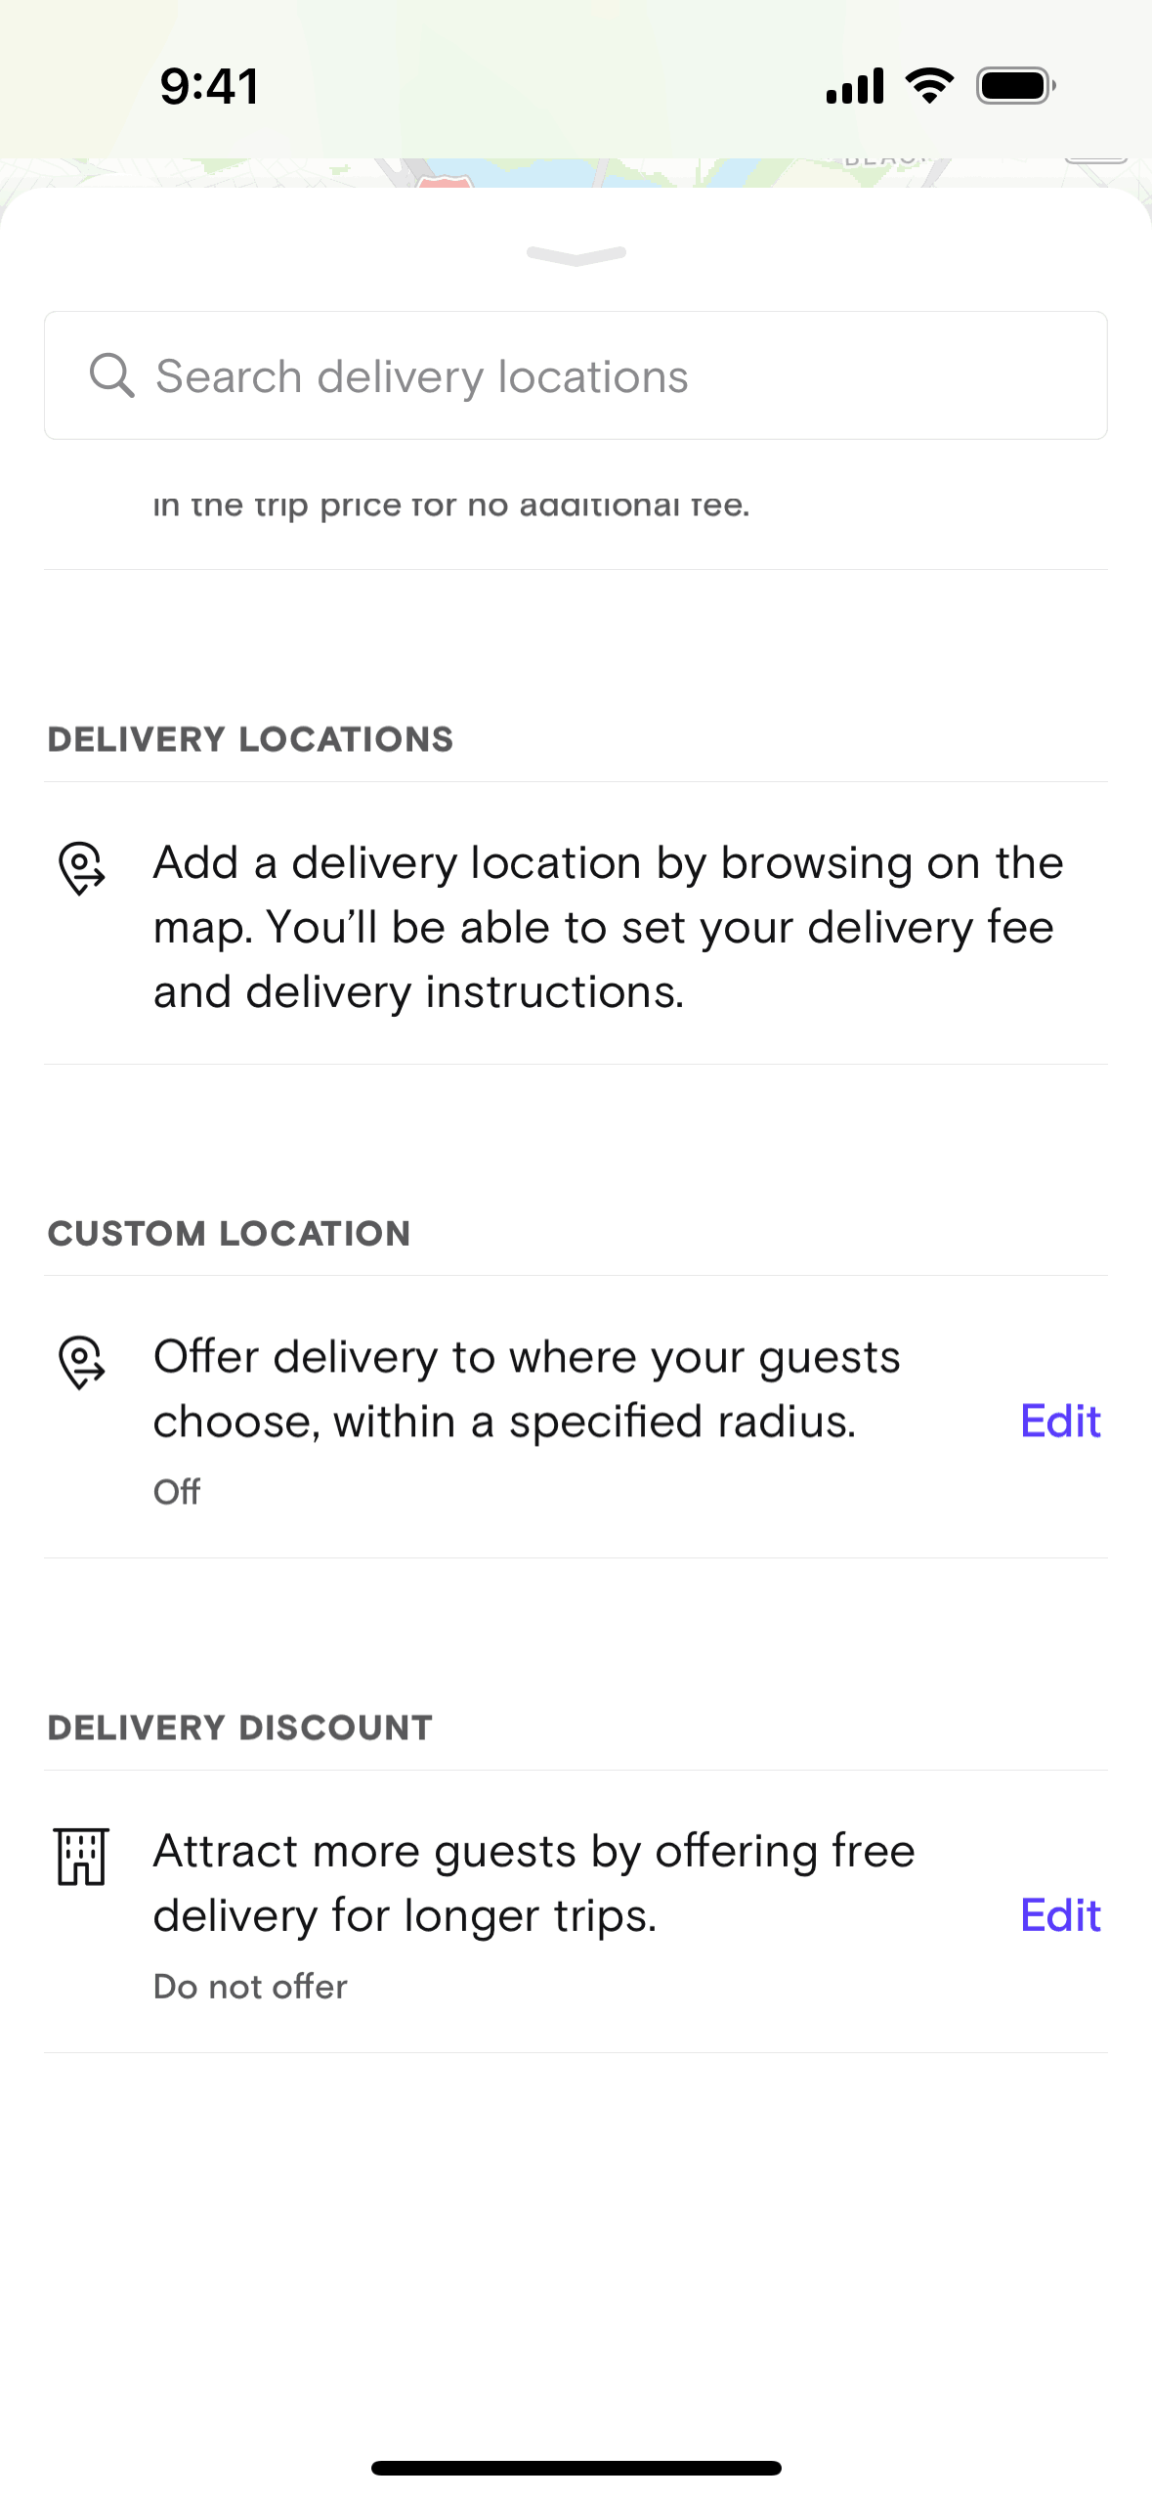This screenshot has width=1152, height=2499.
Task: Click the pin icon under Custom Location
Action: pos(82,1362)
